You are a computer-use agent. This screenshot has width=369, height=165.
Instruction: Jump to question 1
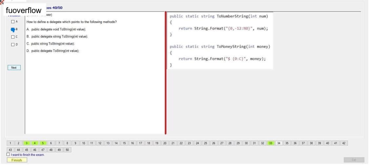10,143
